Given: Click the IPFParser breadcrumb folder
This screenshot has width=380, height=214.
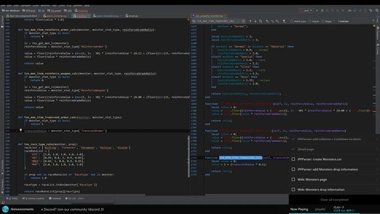Looking at the screenshot, I should (29, 11).
